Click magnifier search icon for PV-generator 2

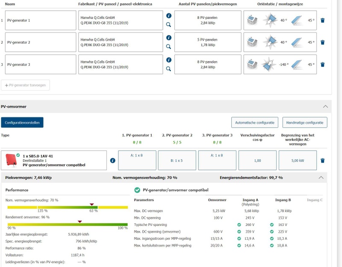point(168,47)
